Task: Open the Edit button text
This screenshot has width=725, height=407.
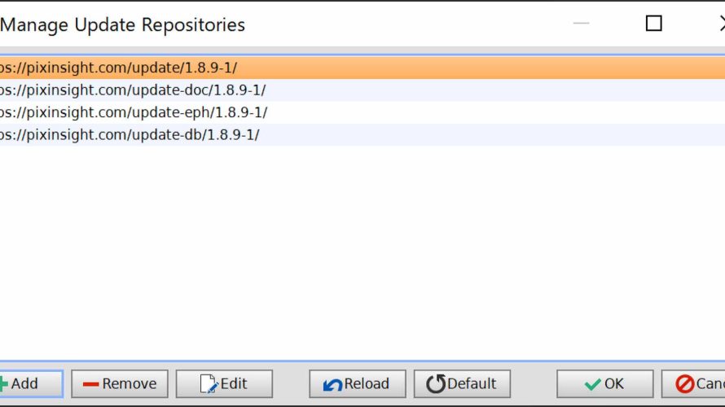Action: tap(234, 383)
